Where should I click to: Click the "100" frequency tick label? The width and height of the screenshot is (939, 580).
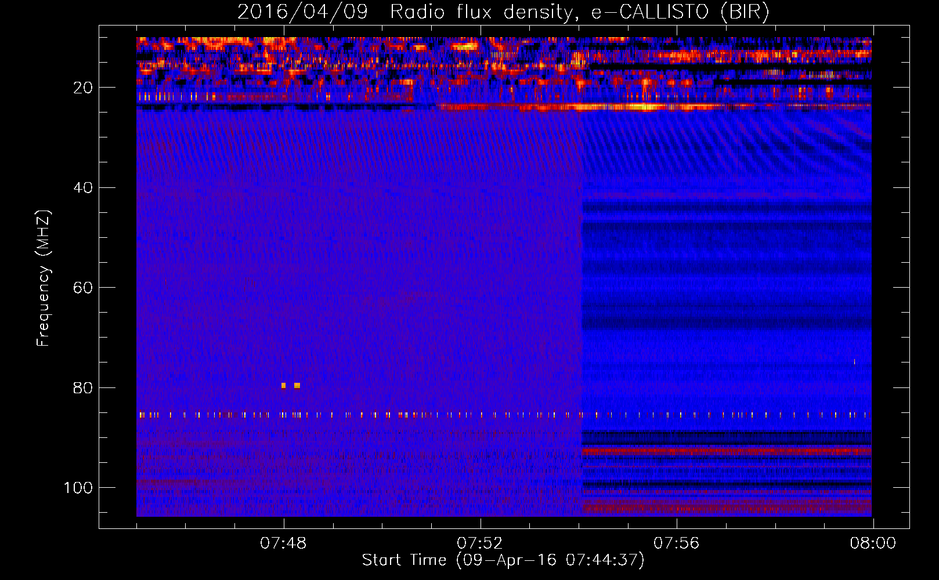tap(78, 488)
